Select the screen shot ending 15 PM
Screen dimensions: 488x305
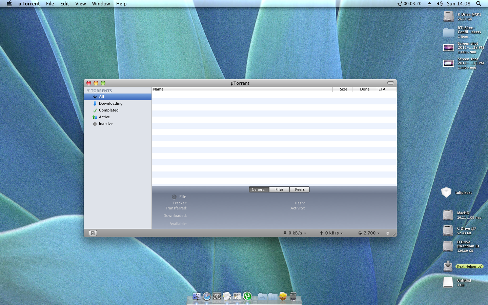point(449,63)
